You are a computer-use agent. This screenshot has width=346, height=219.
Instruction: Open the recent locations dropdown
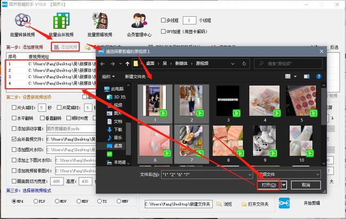[x=121, y=64]
